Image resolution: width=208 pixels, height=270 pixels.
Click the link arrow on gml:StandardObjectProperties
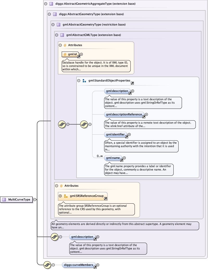[132, 83]
